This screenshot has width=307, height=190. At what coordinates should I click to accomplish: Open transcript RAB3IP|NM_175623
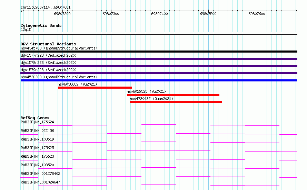point(37,156)
